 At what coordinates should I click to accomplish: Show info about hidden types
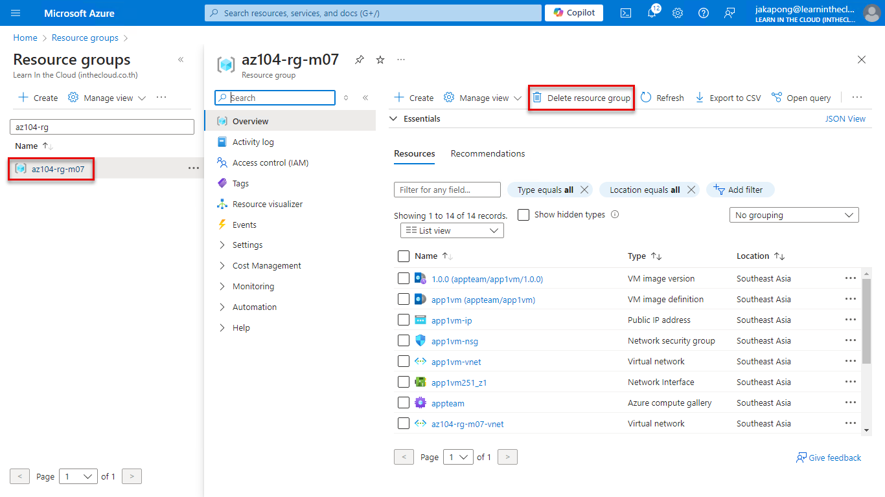[x=615, y=214]
